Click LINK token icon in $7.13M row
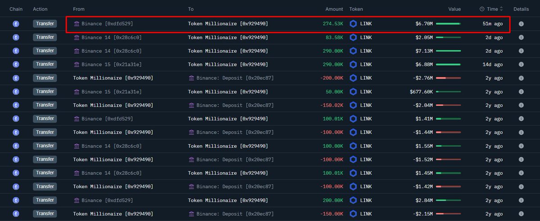This screenshot has height=221, width=540. point(353,51)
